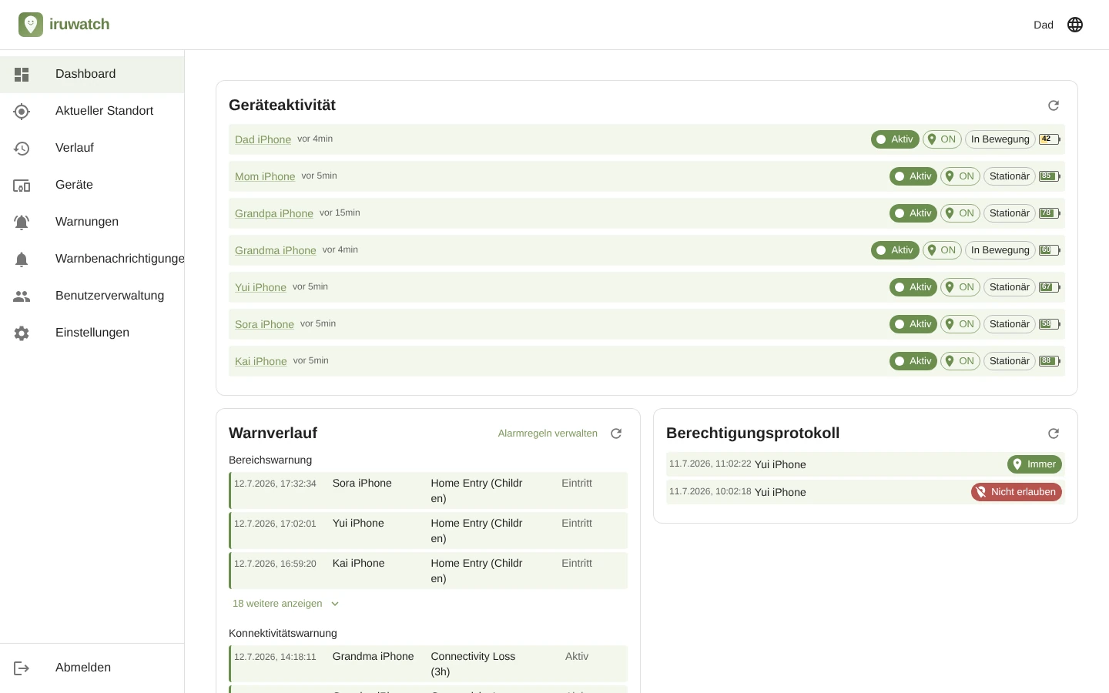Open the Grandpa iPhone device link
Image resolution: width=1109 pixels, height=693 pixels.
point(274,213)
